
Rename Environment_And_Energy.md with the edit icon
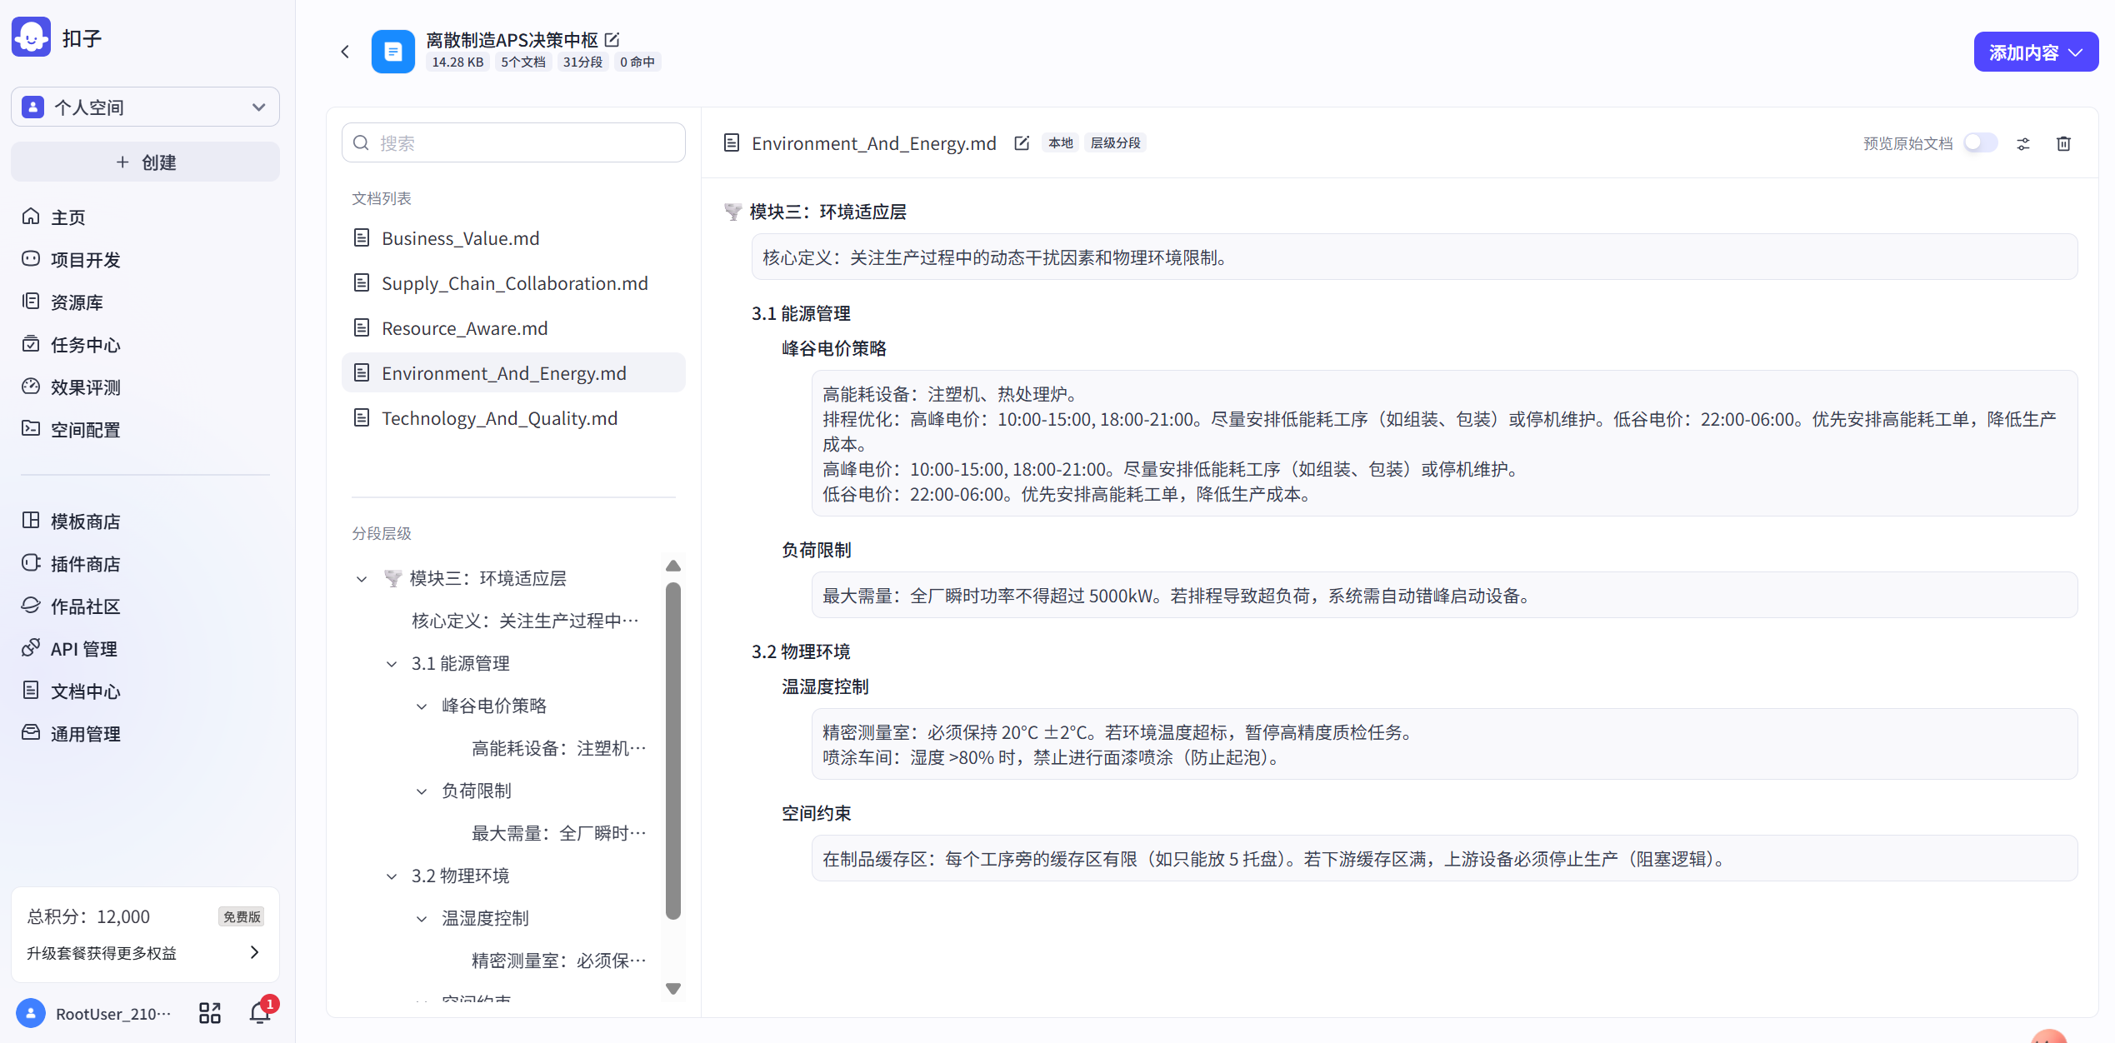(1022, 143)
